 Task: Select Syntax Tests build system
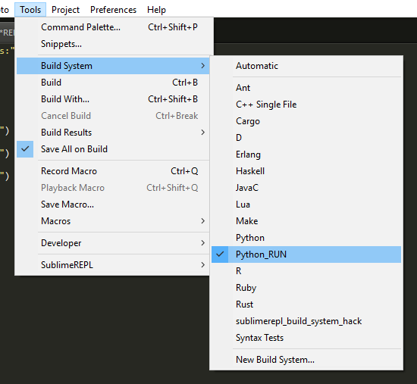[x=306, y=338]
